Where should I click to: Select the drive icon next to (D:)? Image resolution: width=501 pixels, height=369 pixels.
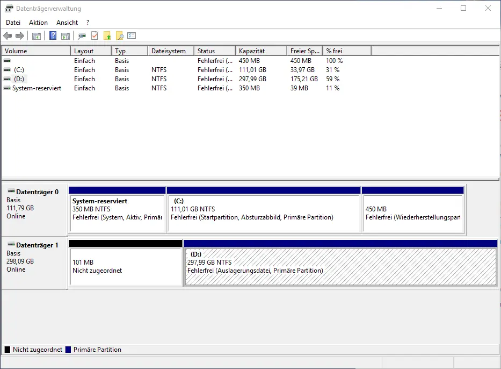pos(7,79)
